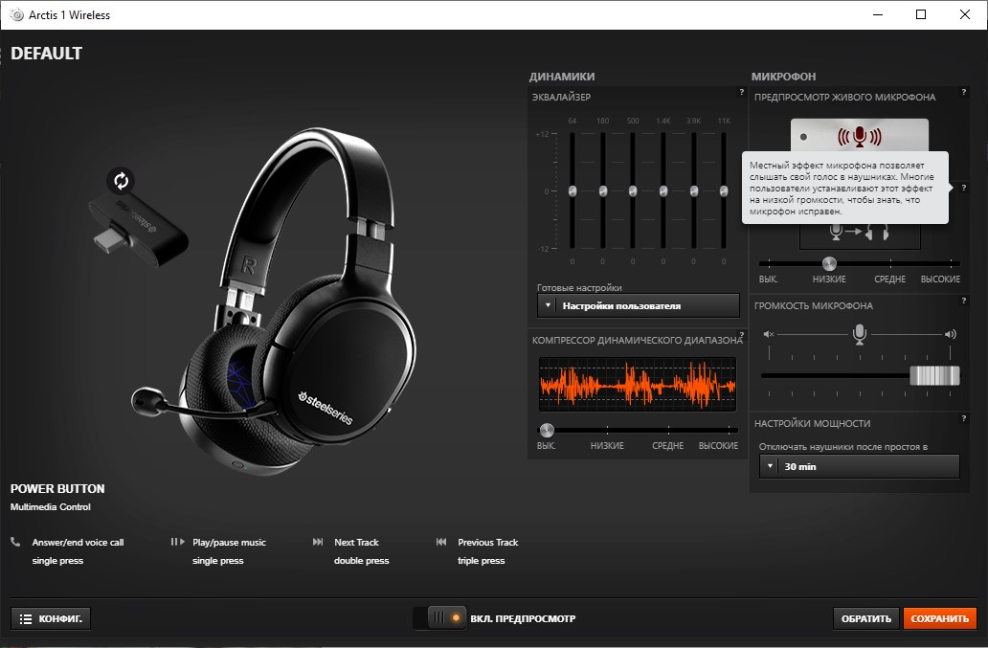Open help for КОМПРЕССОР ДИНАМИЧЕСКОГО ДИАПАЗОНА
The image size is (988, 648).
click(742, 334)
